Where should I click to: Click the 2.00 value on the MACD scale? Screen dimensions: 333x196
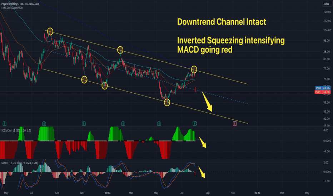(326, 163)
